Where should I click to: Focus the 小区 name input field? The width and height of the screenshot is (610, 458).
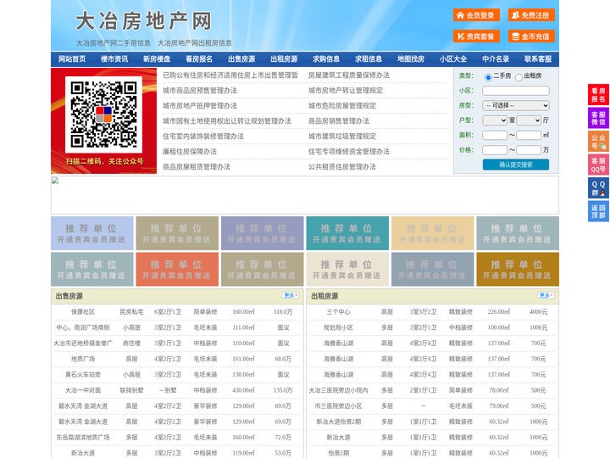point(516,91)
